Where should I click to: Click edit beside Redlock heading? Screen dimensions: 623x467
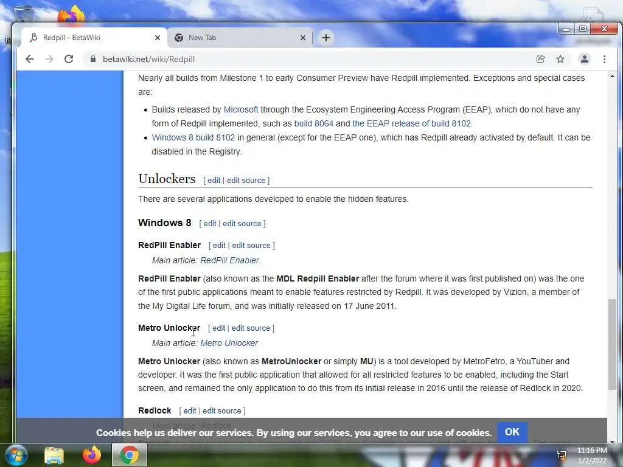tap(190, 410)
